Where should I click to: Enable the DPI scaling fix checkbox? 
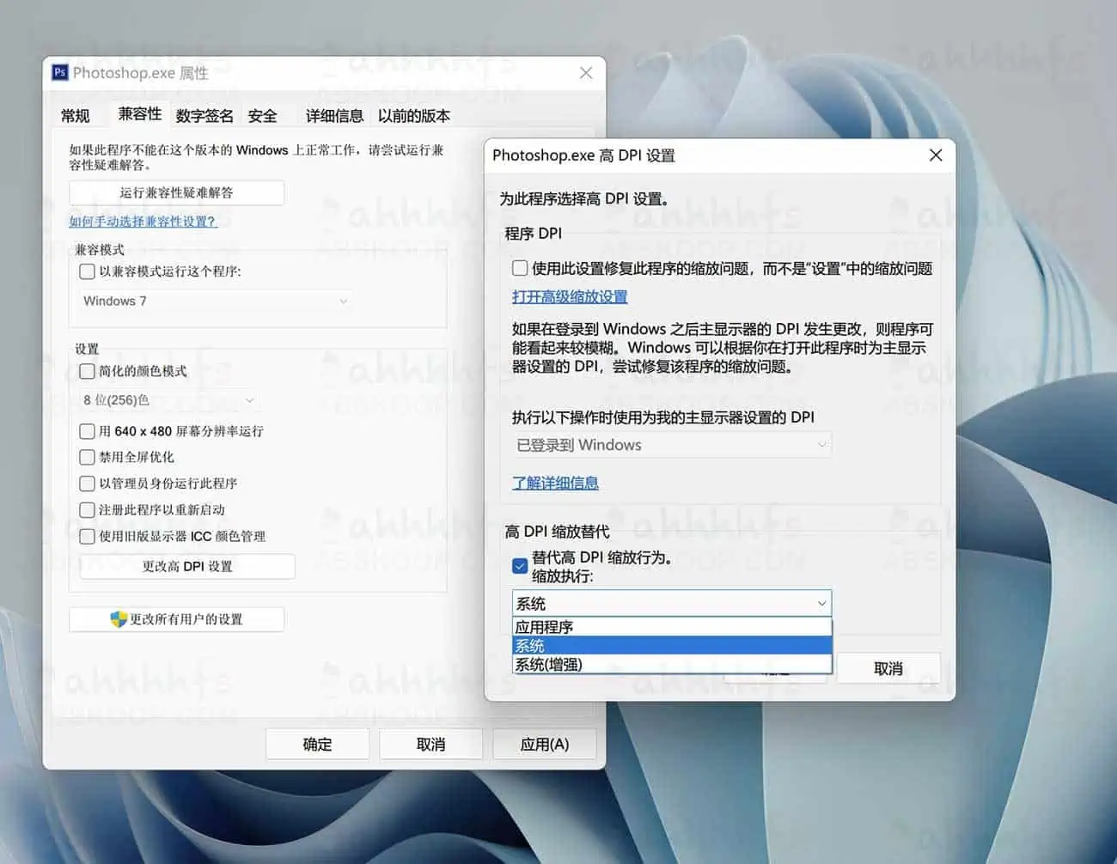click(x=520, y=268)
